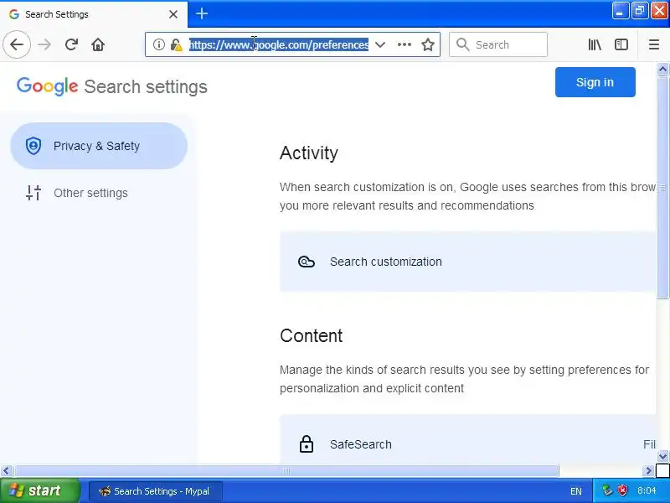Reload the current page

tap(71, 44)
